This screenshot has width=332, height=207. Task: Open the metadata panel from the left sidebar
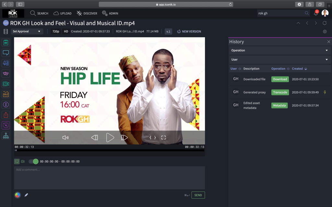[6, 42]
